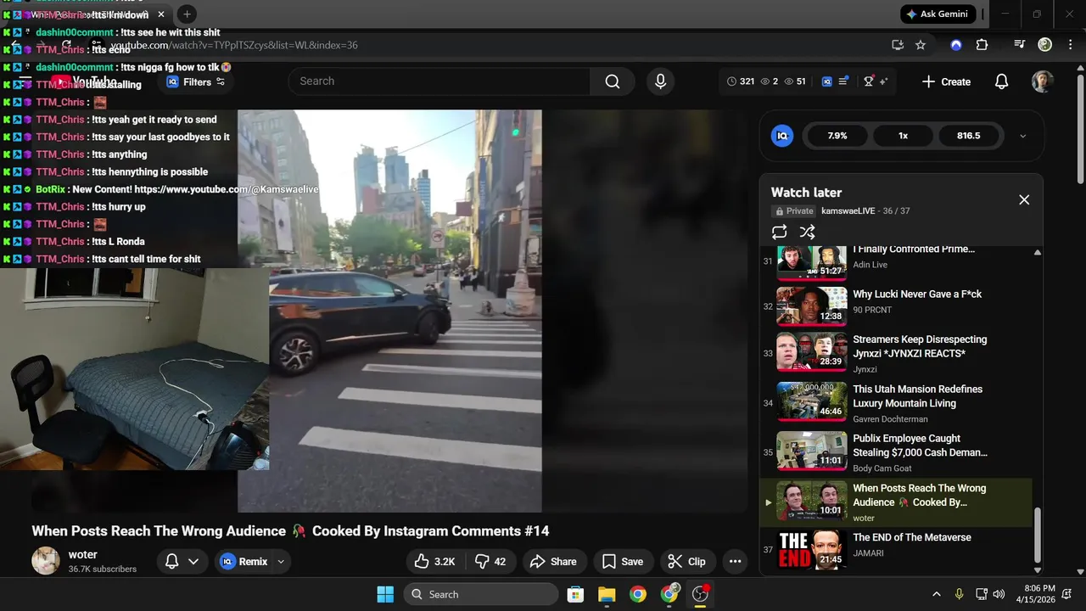Open Chrome extensions puzzle icon

coord(982,45)
